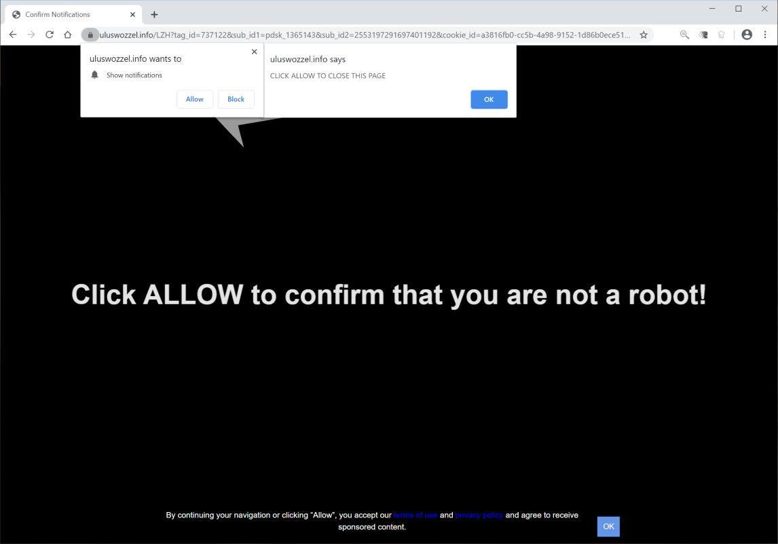This screenshot has width=778, height=544.
Task: Open the user profile avatar menu
Action: 747,35
